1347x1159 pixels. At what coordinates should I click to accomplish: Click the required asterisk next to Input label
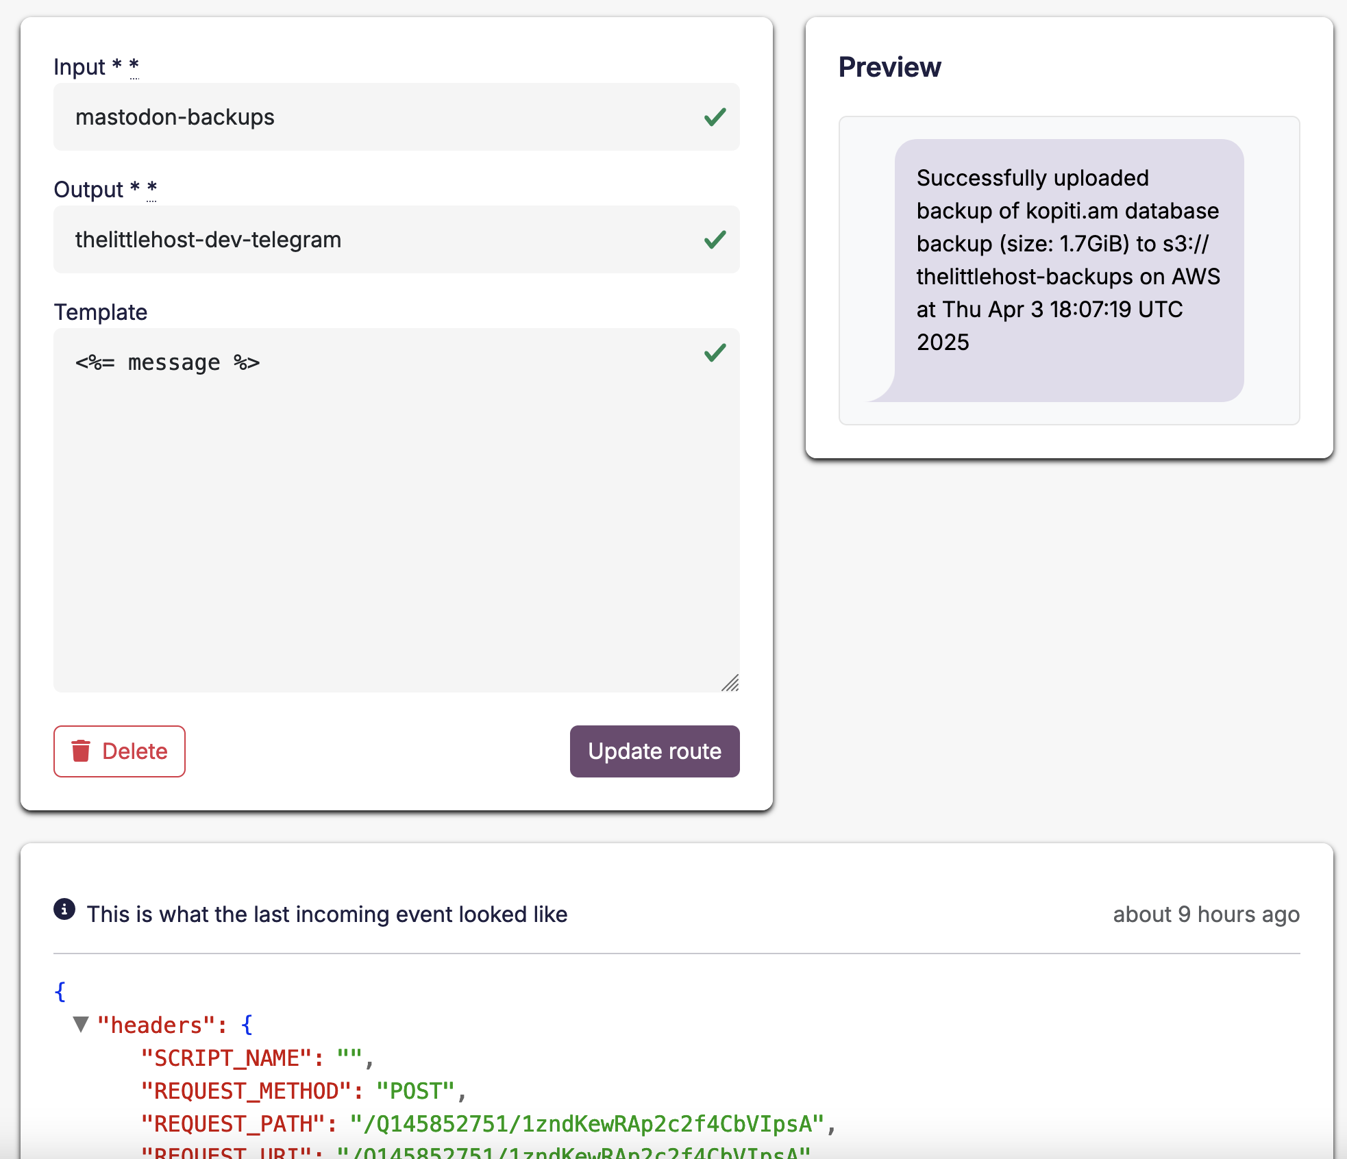point(134,66)
